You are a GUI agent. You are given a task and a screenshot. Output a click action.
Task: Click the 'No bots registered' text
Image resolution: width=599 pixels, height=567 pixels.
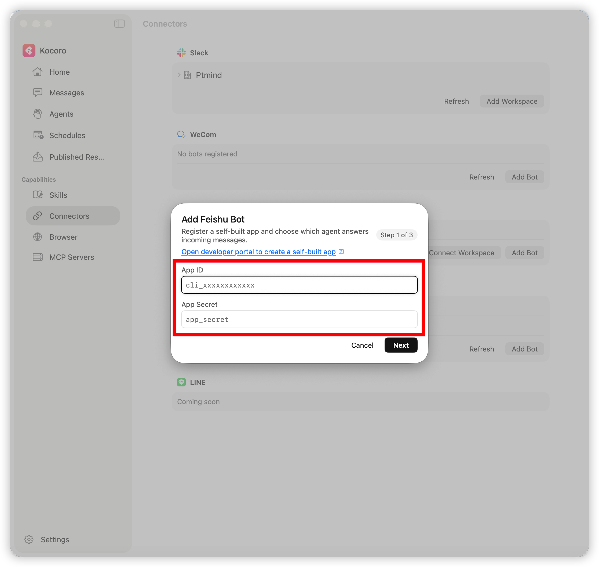(x=207, y=154)
